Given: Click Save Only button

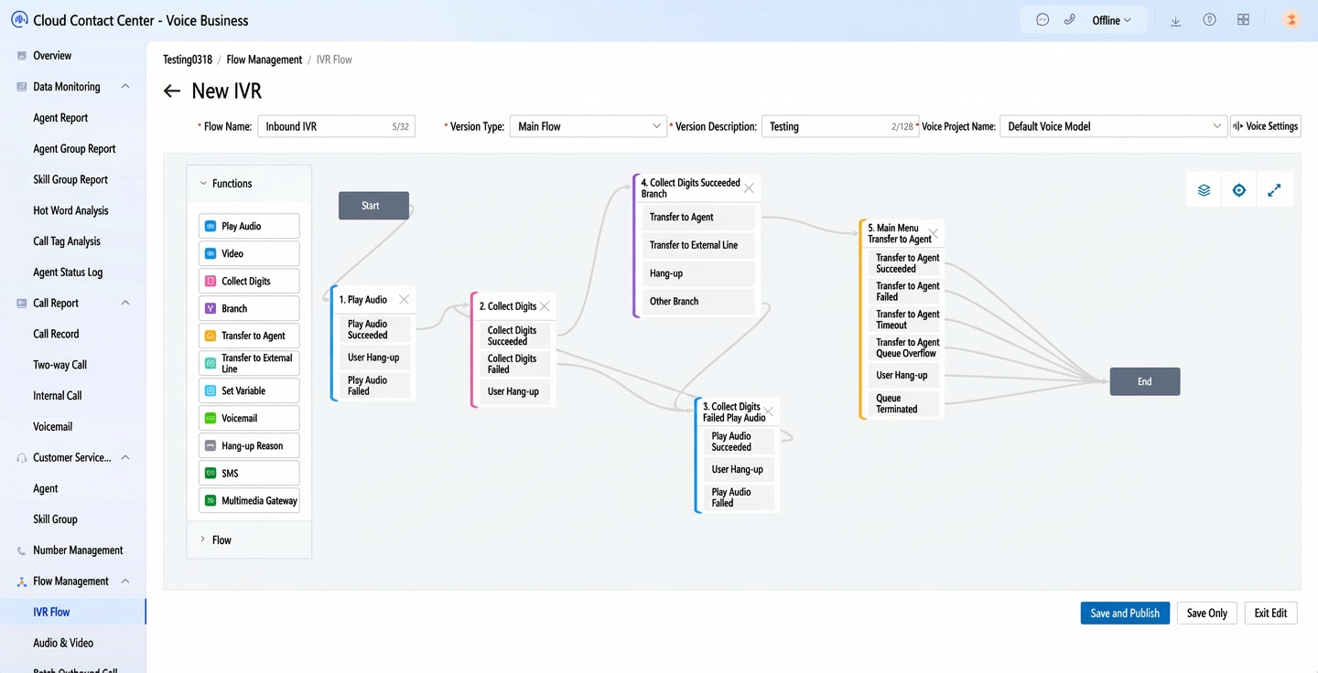Looking at the screenshot, I should 1207,613.
